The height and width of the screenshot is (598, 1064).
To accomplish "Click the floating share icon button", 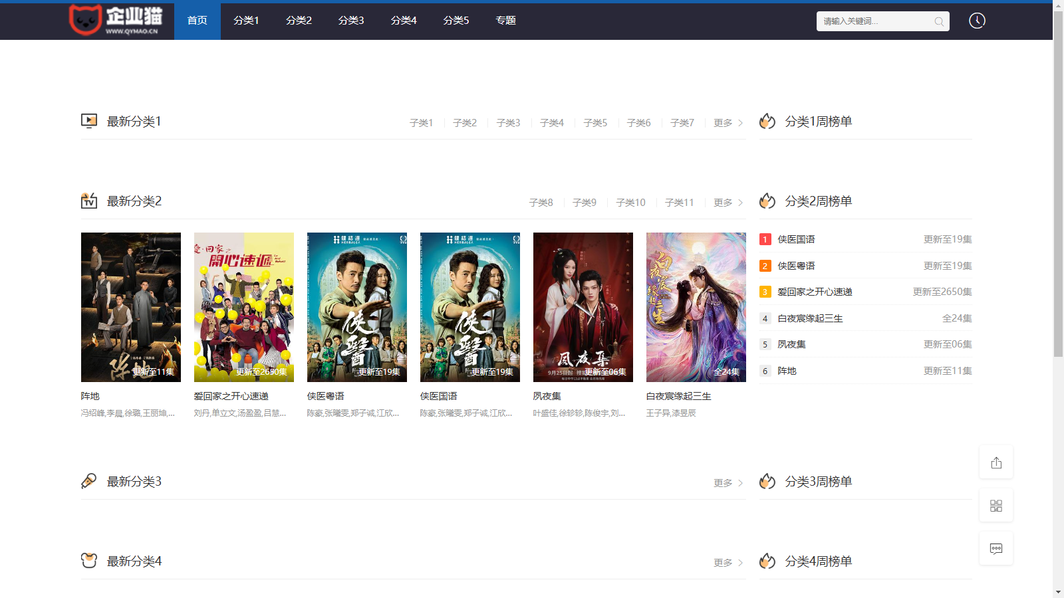I will [x=996, y=462].
